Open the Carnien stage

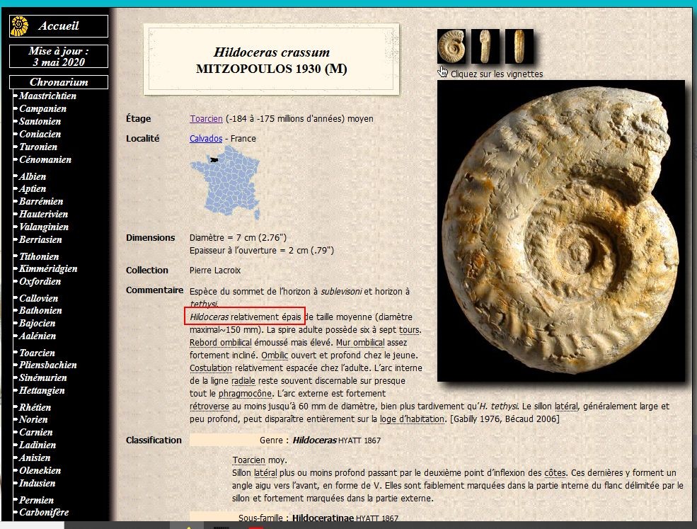pos(36,432)
